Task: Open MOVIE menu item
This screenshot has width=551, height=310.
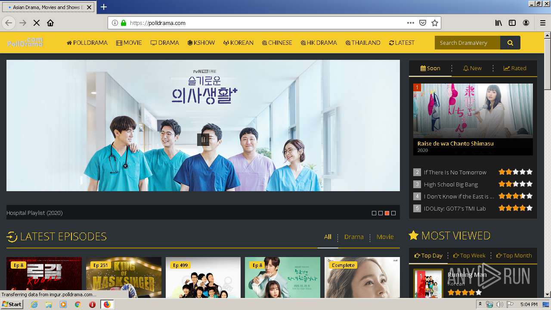Action: point(129,43)
